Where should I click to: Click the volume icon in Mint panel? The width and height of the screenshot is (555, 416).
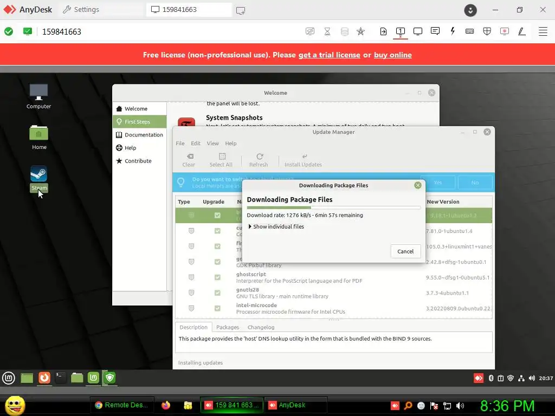532,378
